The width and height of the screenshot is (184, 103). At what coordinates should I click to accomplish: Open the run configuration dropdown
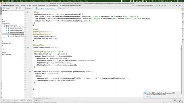click(145, 5)
